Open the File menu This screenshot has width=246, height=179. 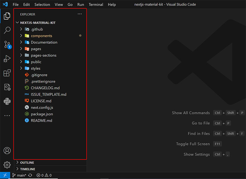point(16,5)
